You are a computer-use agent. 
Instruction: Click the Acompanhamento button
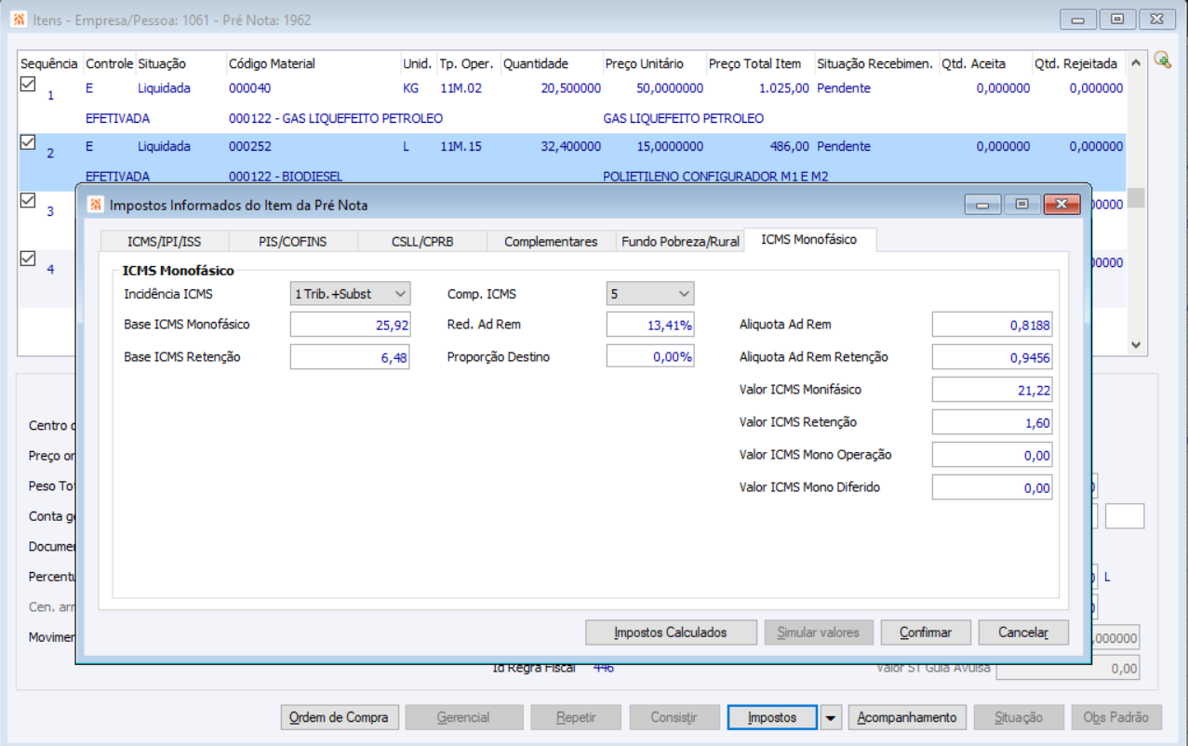click(907, 717)
